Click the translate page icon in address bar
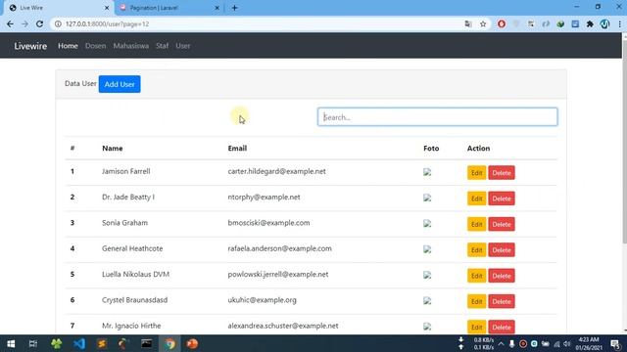 [468, 23]
